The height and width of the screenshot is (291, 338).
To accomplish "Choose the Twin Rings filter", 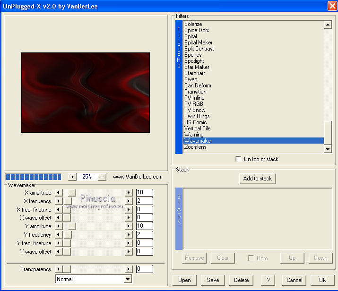I will [x=197, y=116].
